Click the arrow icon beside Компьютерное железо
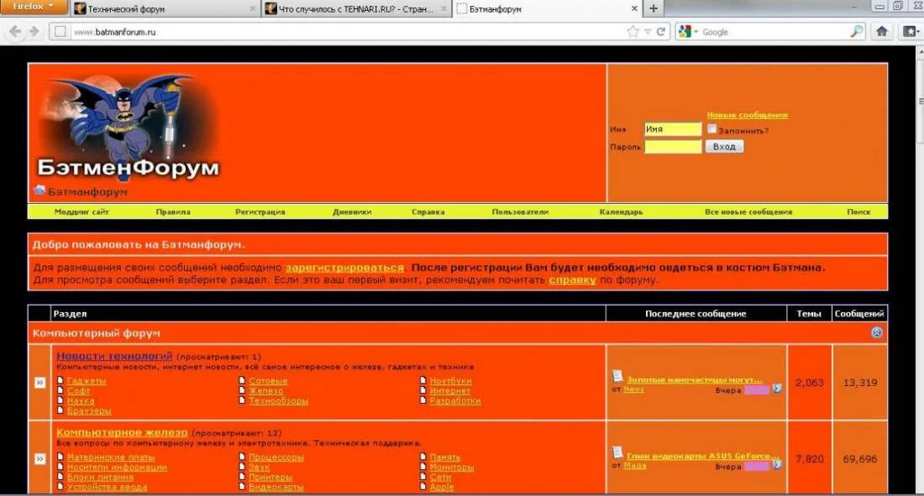The width and height of the screenshot is (924, 496). point(39,459)
